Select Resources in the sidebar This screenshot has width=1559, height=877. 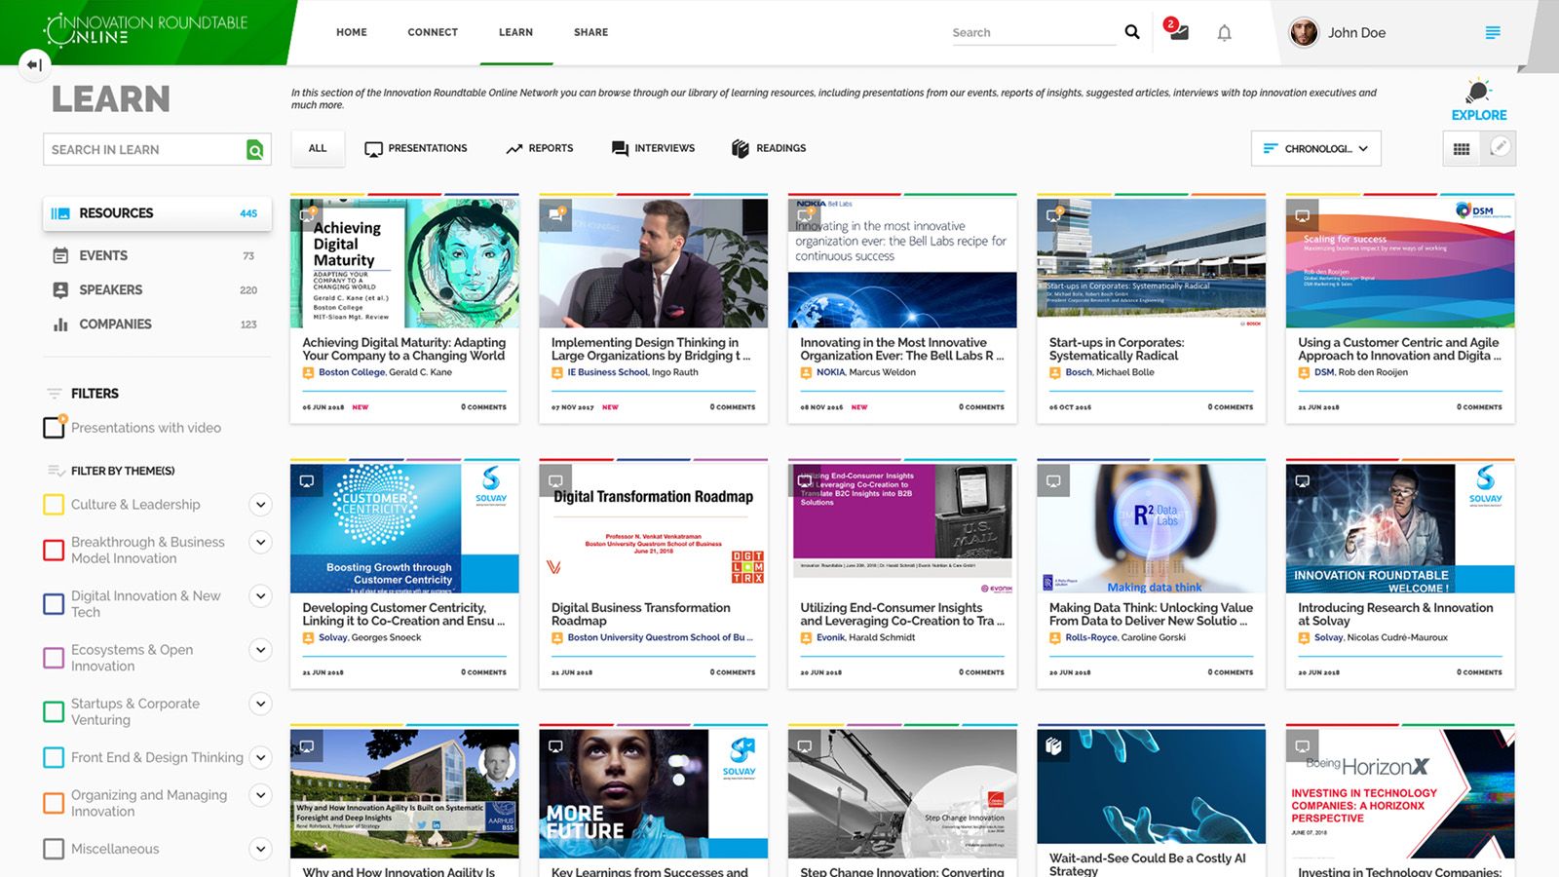pyautogui.click(x=157, y=213)
